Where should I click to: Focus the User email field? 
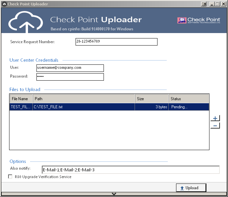[70, 68]
